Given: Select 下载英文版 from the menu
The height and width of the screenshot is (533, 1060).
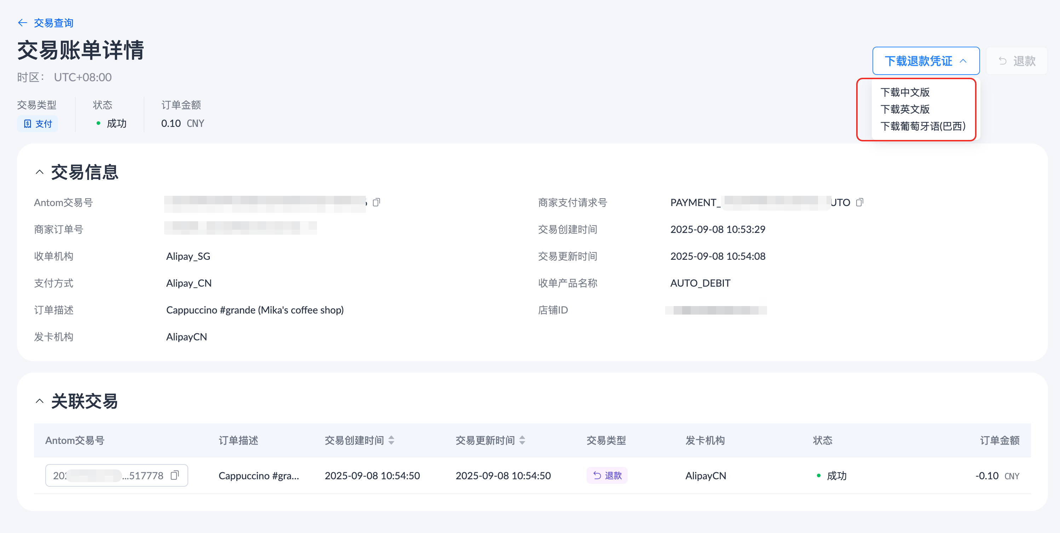Looking at the screenshot, I should pyautogui.click(x=905, y=109).
